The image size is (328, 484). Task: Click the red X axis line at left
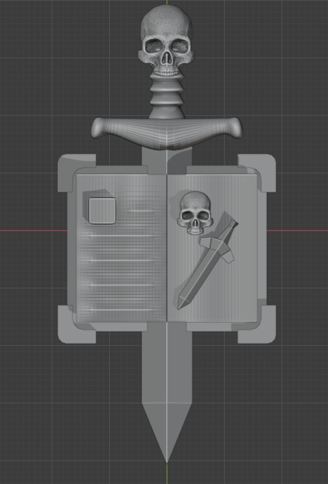(x=33, y=230)
